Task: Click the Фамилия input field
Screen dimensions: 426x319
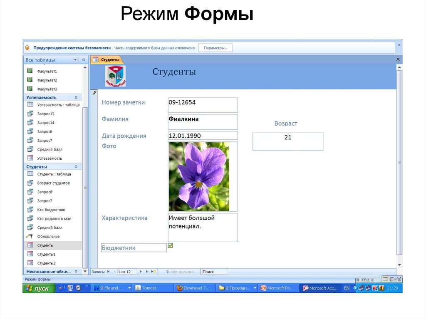Action: pyautogui.click(x=203, y=122)
